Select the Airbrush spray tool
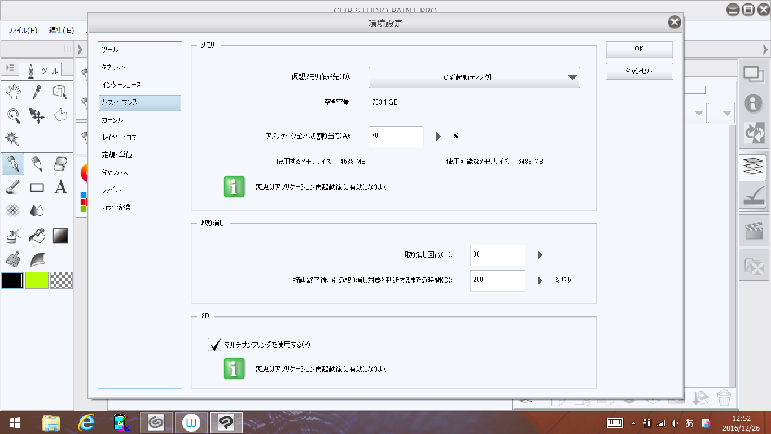The width and height of the screenshot is (771, 434). pos(13,236)
